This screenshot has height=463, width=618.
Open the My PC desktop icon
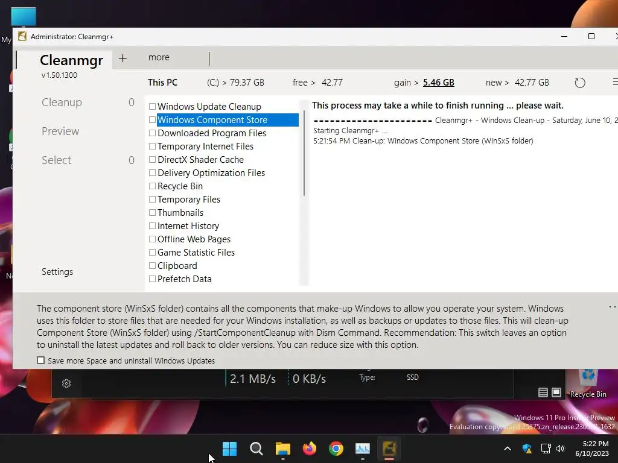[24, 17]
